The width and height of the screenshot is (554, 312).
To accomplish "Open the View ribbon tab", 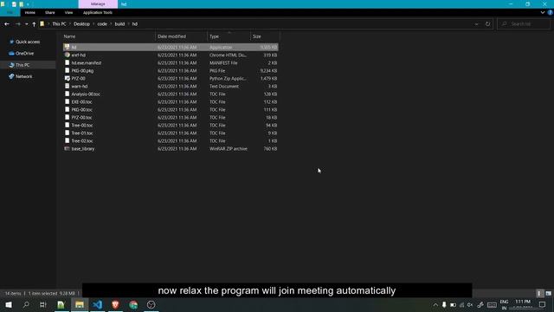I will (68, 12).
